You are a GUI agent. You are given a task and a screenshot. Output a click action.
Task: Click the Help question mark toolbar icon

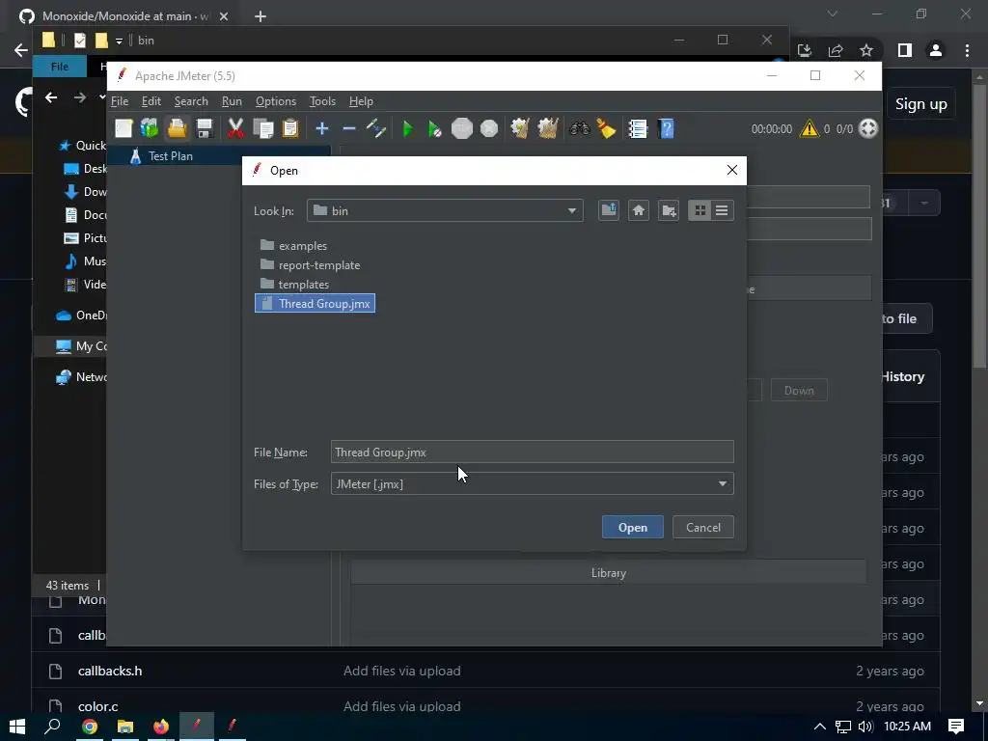[666, 128]
